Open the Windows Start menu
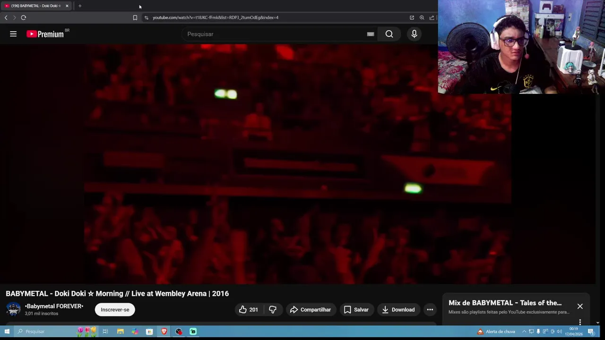Screen dimensions: 605x340 pos(7,331)
